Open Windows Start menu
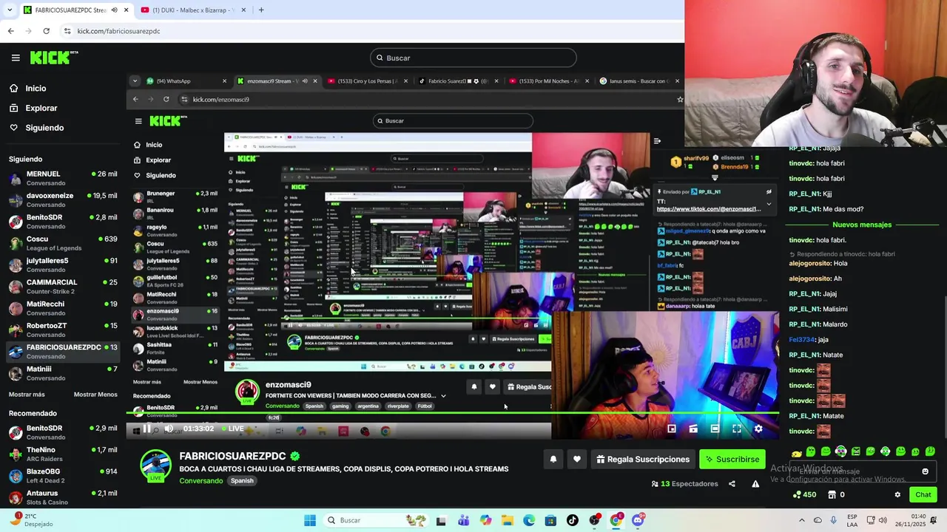This screenshot has width=947, height=532. (x=310, y=520)
